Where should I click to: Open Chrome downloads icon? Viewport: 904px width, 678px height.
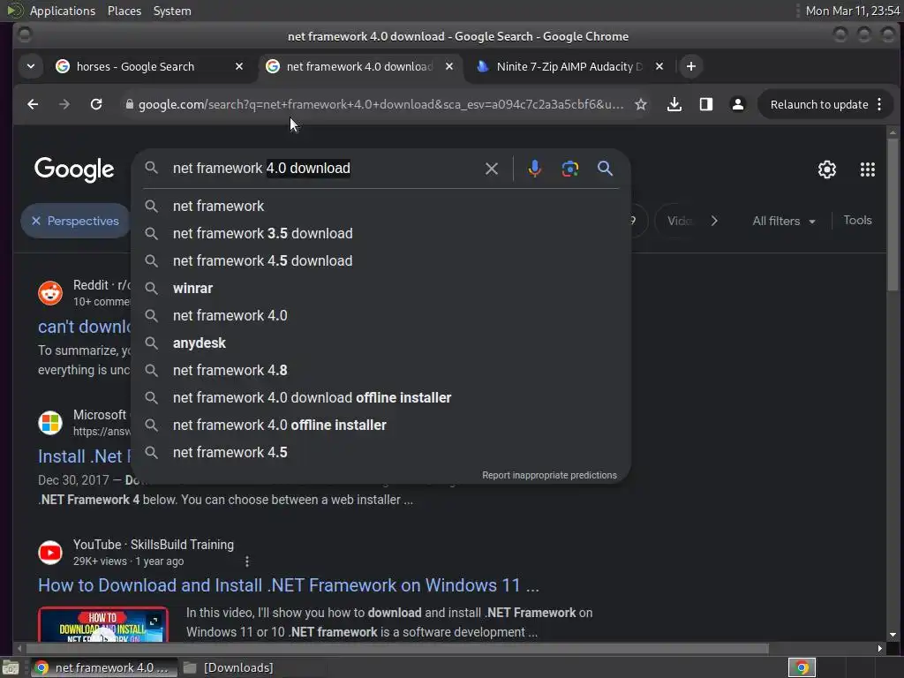click(674, 104)
